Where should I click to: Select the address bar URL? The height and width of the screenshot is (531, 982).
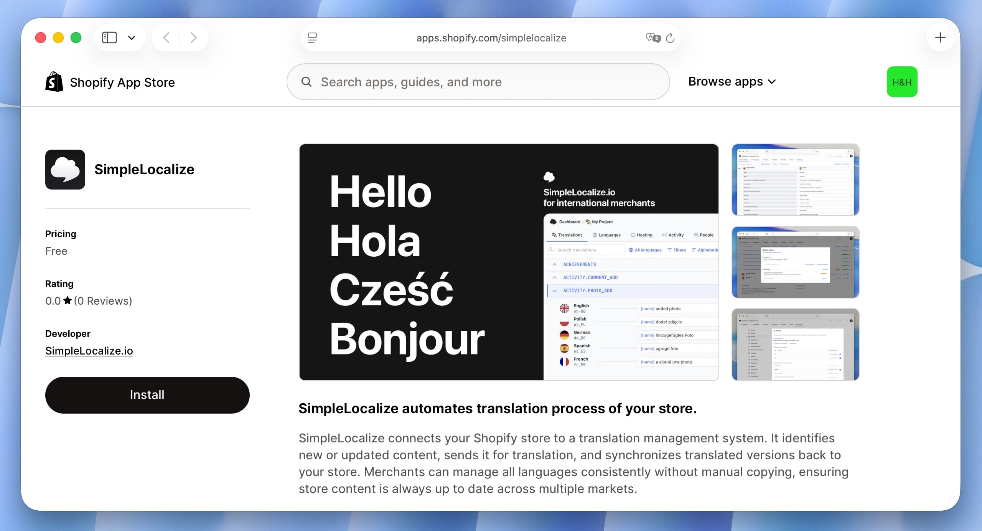click(x=491, y=38)
